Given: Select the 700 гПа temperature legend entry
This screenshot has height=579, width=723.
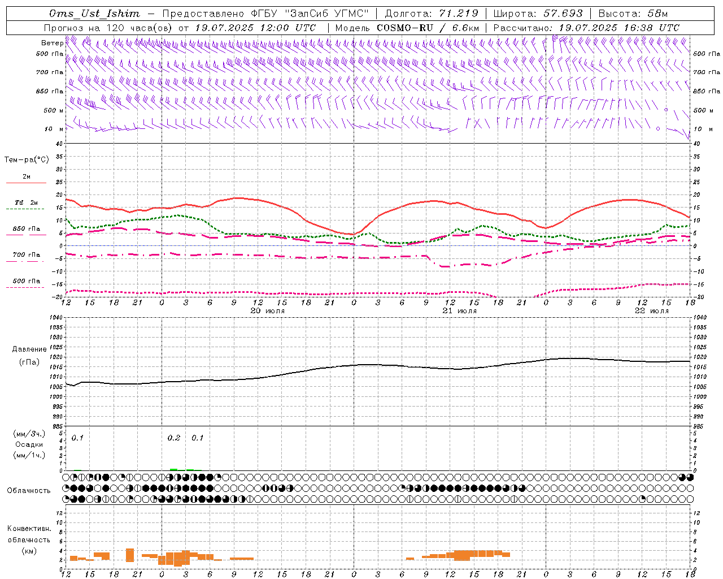Looking at the screenshot, I should [x=27, y=255].
